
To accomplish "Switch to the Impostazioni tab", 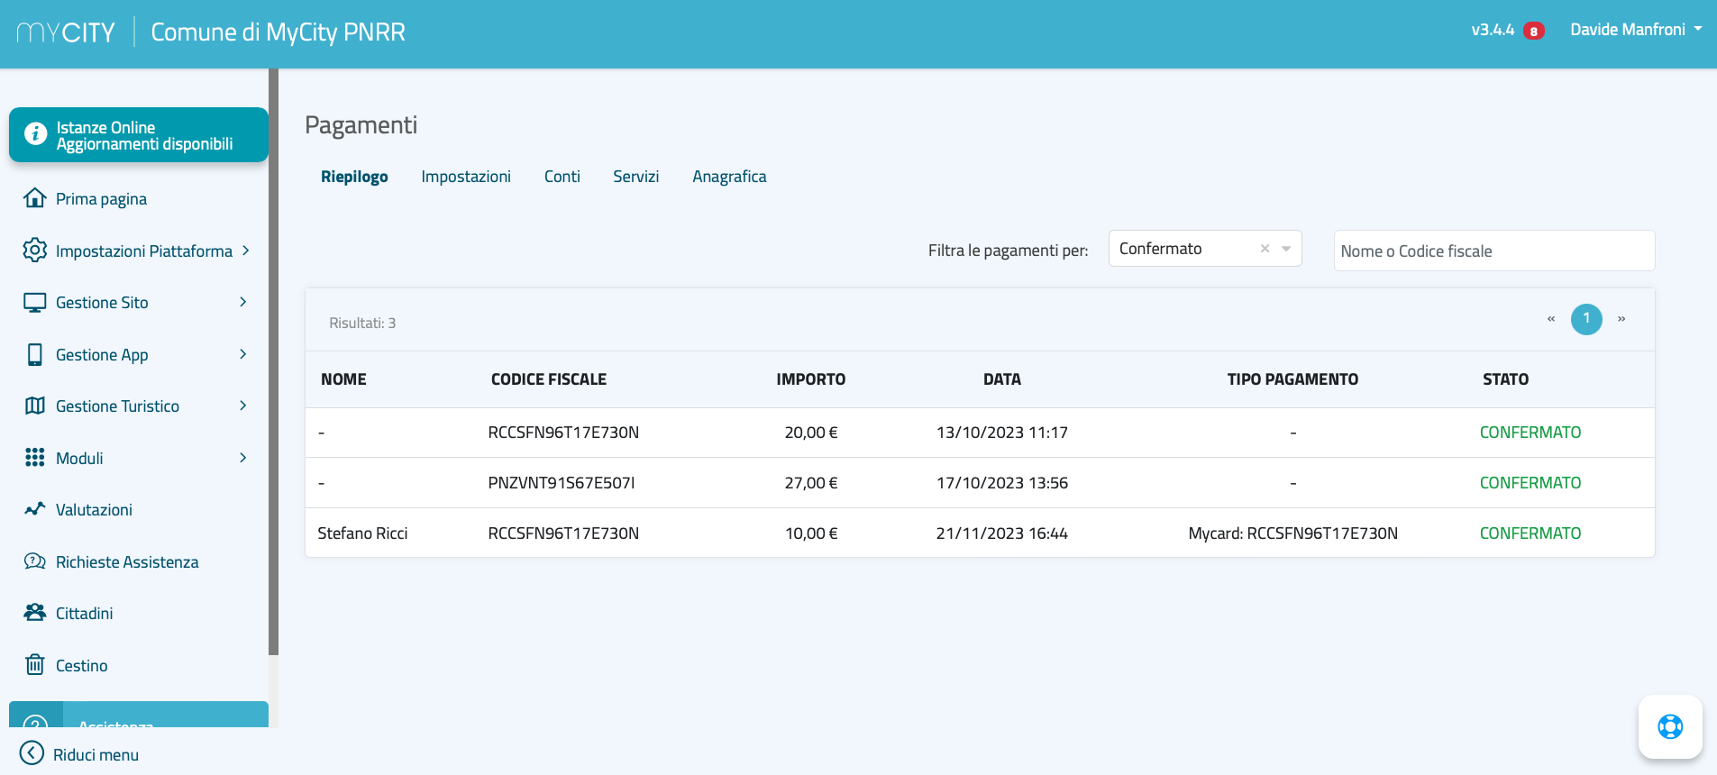I will coord(465,177).
